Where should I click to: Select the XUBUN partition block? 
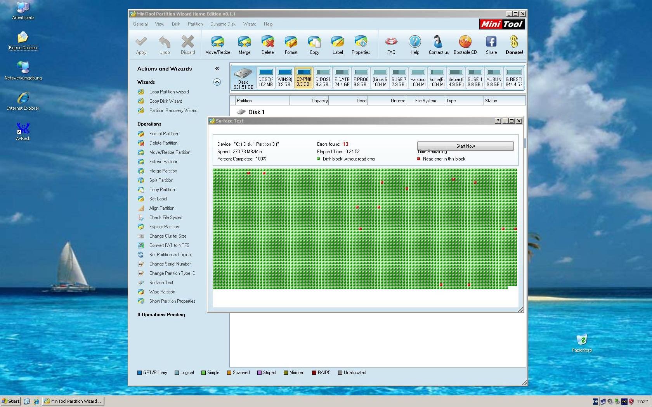(x=494, y=78)
